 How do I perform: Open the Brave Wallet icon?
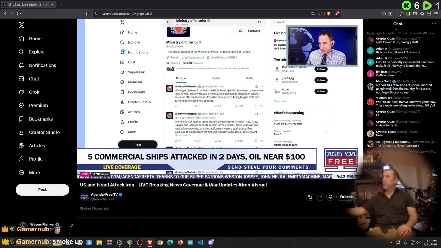[415, 14]
